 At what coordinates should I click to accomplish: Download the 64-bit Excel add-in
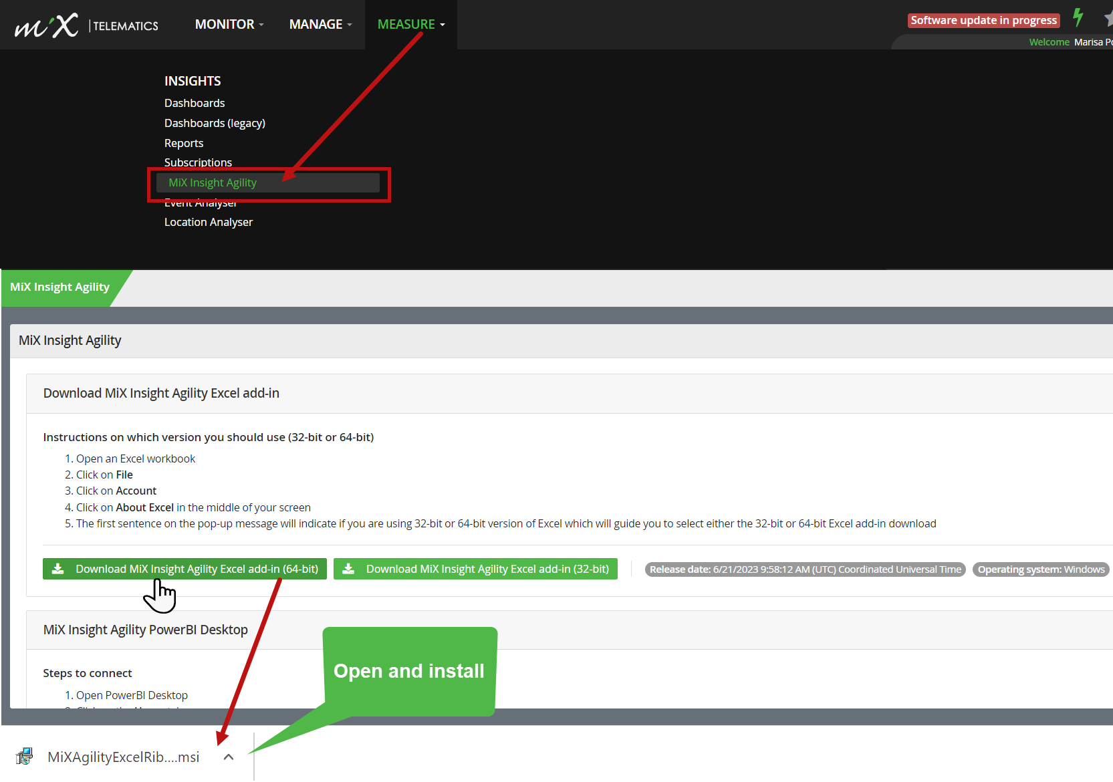(x=184, y=569)
